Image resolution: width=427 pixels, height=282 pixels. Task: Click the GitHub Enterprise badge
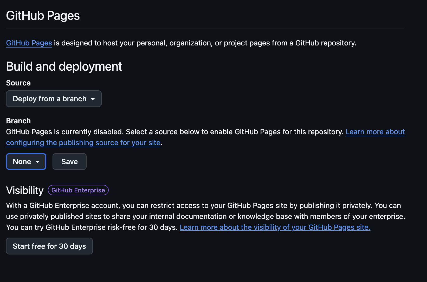pos(78,190)
